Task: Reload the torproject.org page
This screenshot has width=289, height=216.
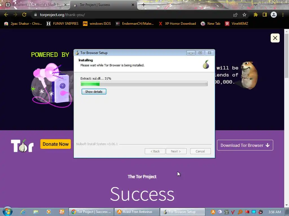Action: [x=24, y=15]
